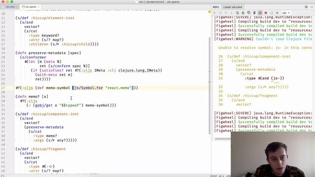
Task: Click the tool windows icon in status bar corner
Action: tap(2, 176)
